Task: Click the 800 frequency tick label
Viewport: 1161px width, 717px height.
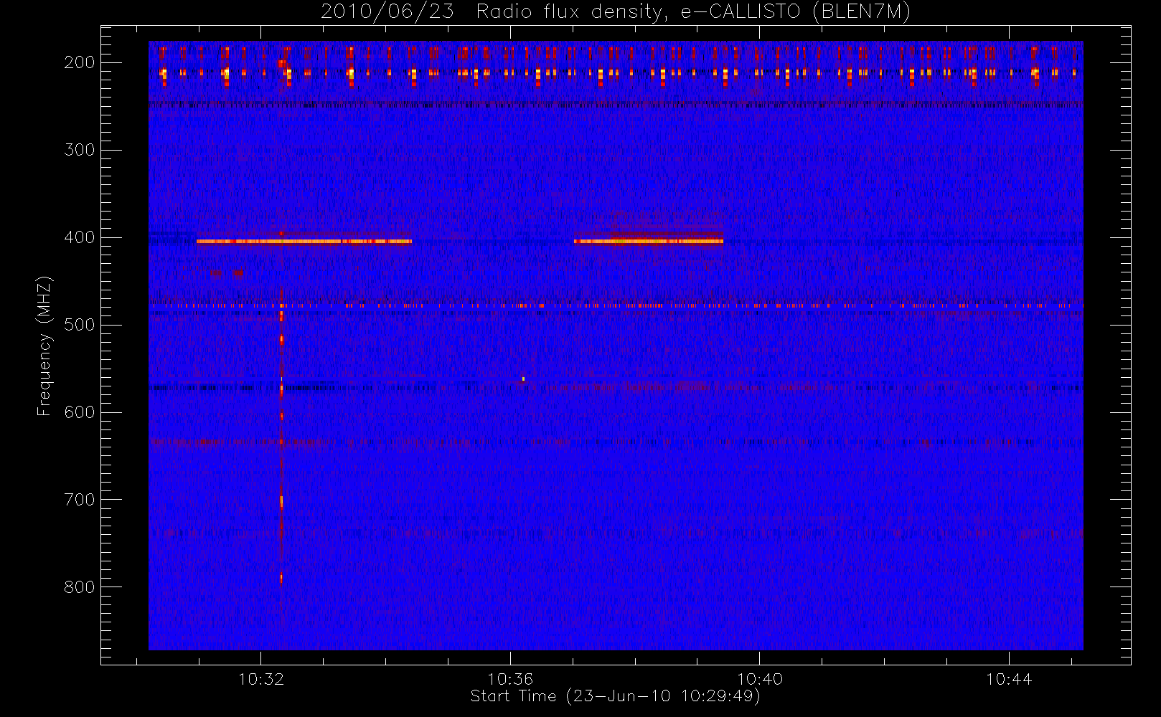Action: pyautogui.click(x=80, y=587)
